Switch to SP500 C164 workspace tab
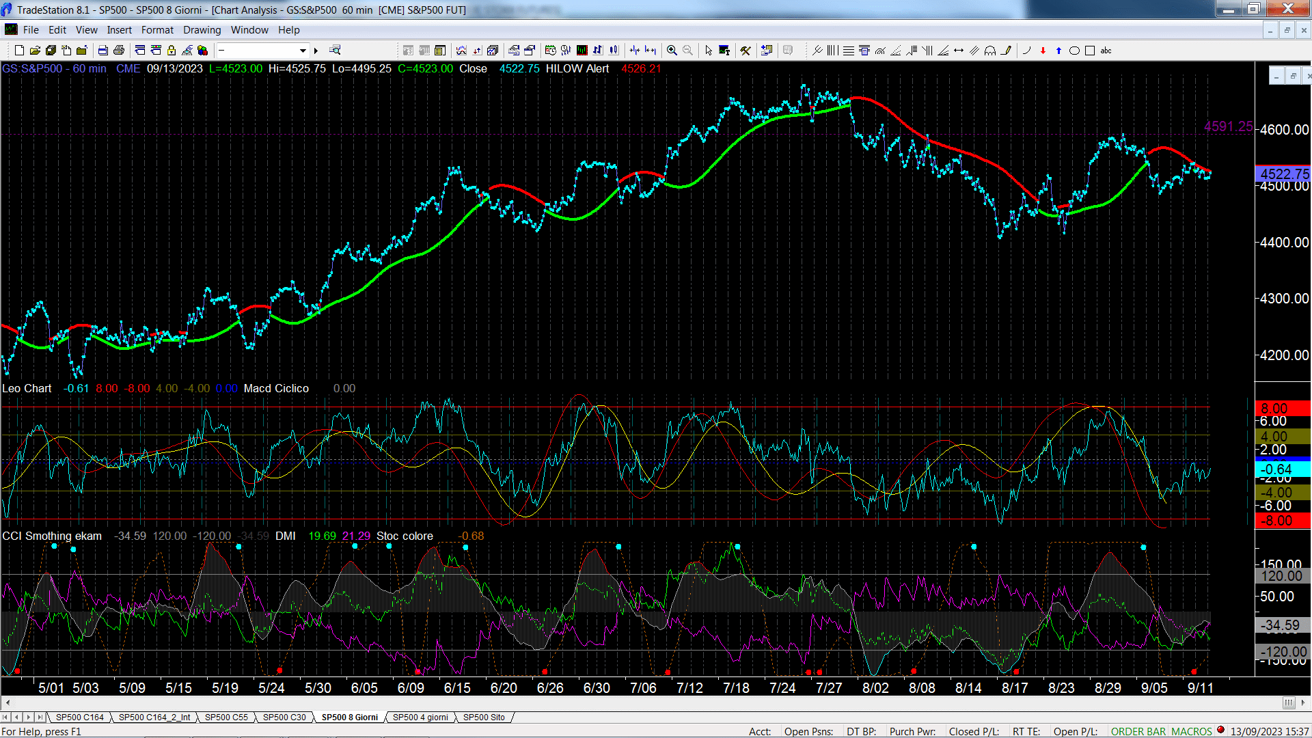This screenshot has height=738, width=1312. [79, 717]
